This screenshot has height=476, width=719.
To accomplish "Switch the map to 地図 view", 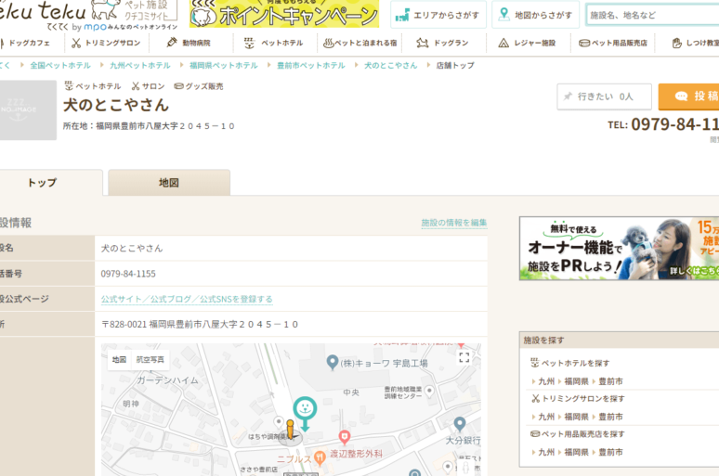I will pyautogui.click(x=119, y=360).
